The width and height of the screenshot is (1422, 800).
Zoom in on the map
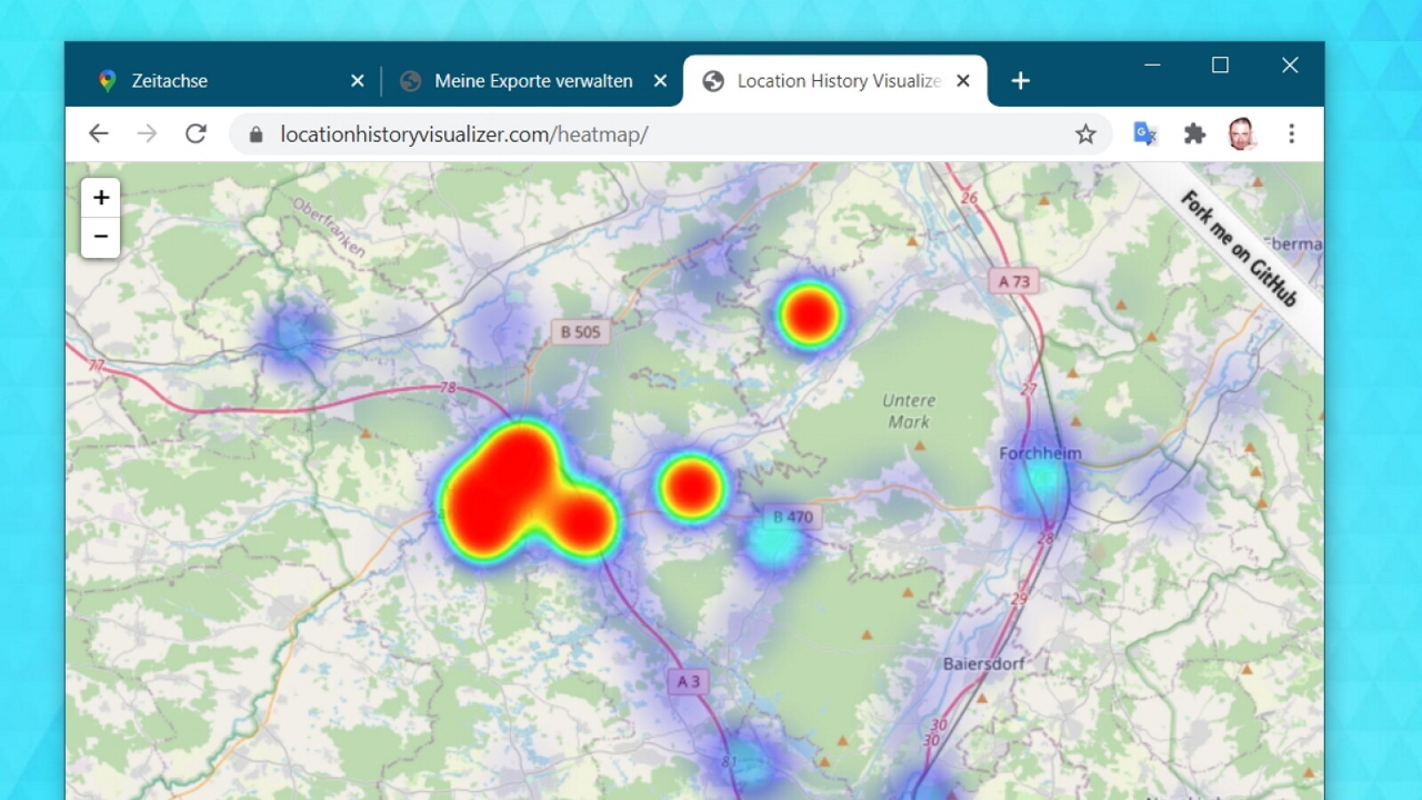click(100, 197)
